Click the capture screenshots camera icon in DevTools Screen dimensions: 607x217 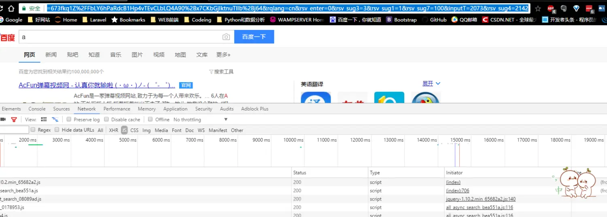click(3, 119)
